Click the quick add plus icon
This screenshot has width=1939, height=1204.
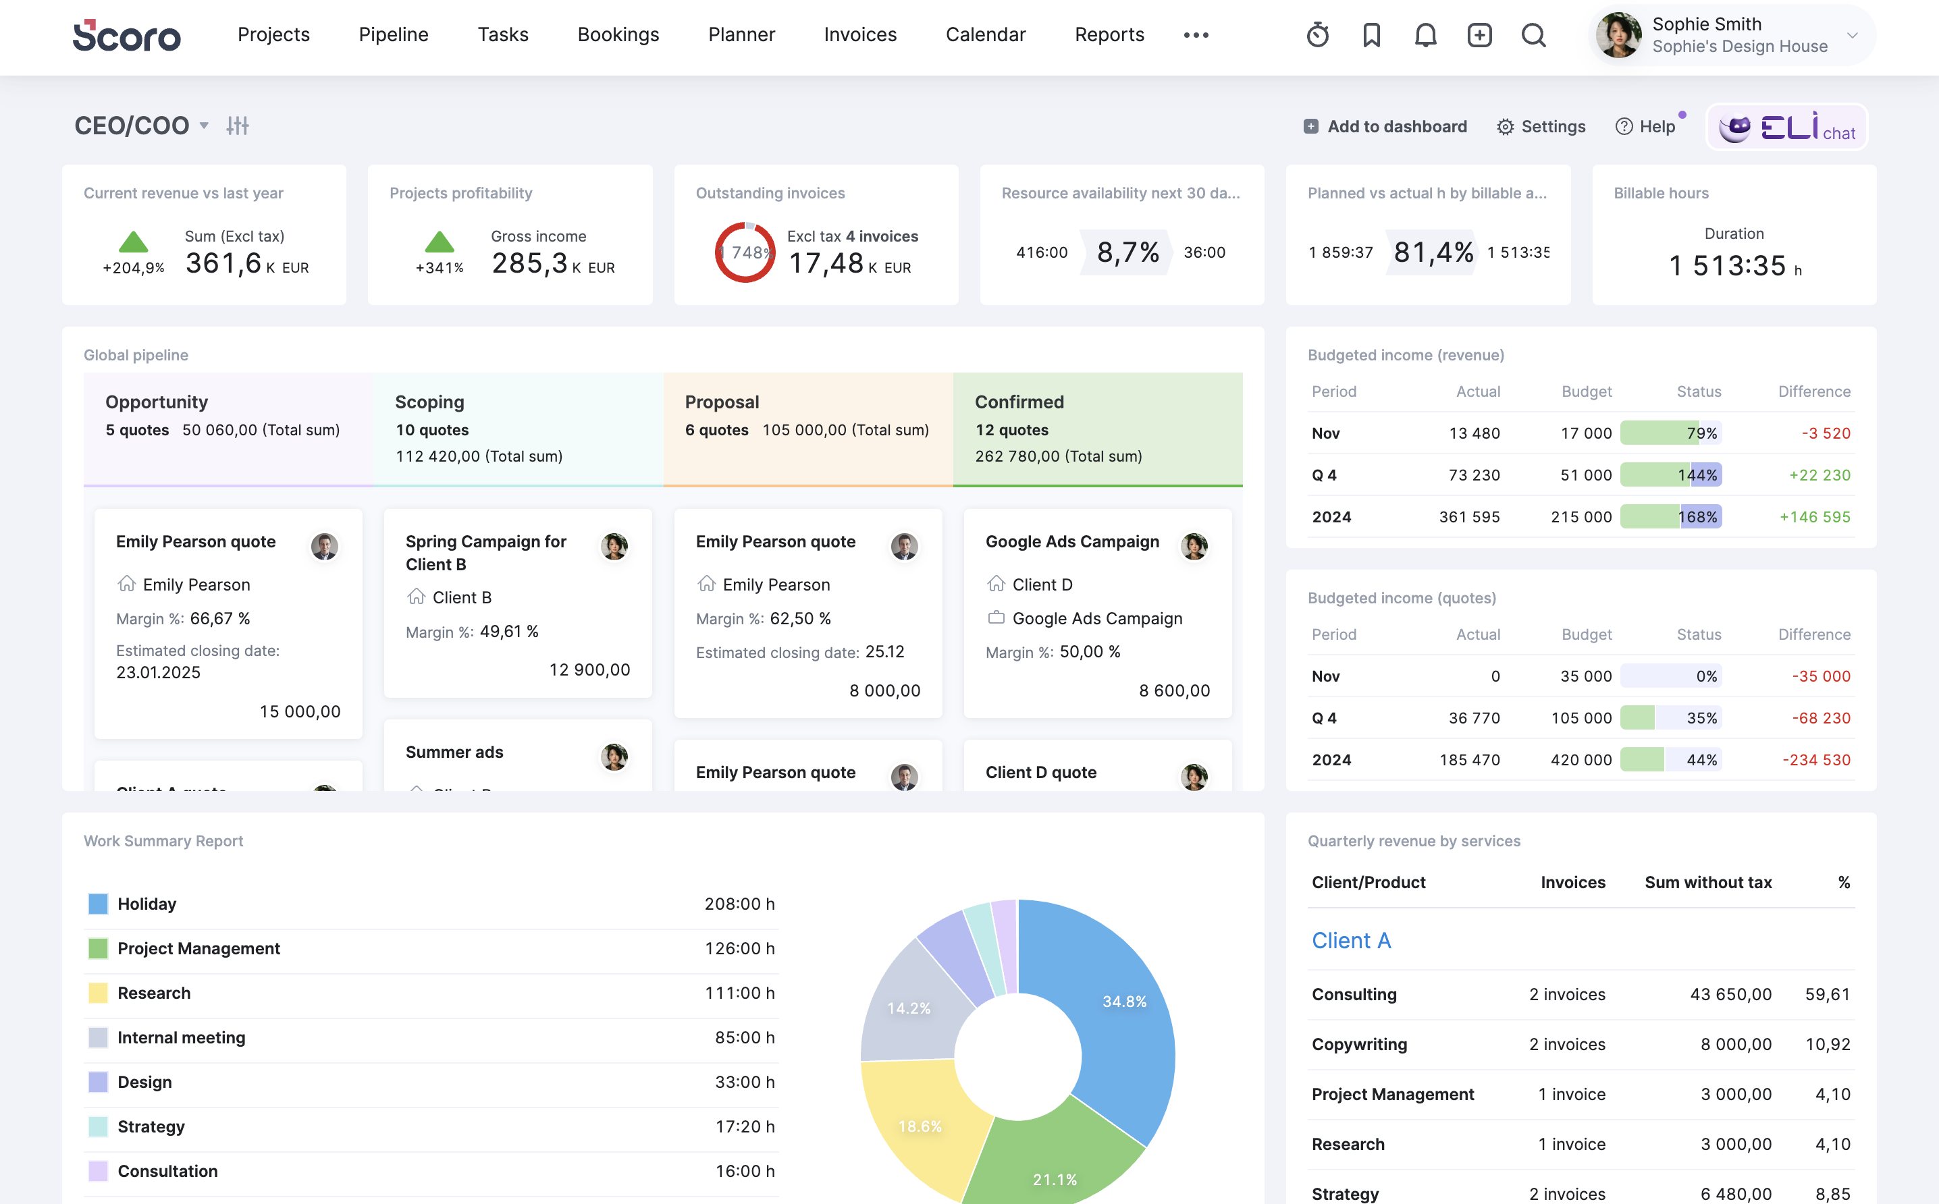[x=1479, y=35]
